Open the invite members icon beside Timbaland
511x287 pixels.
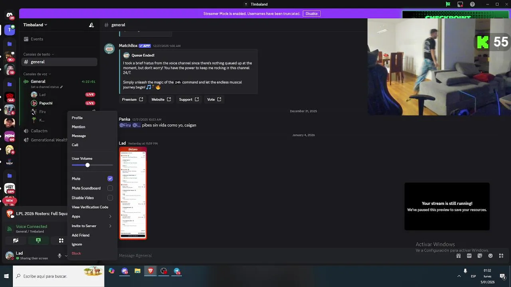(91, 25)
